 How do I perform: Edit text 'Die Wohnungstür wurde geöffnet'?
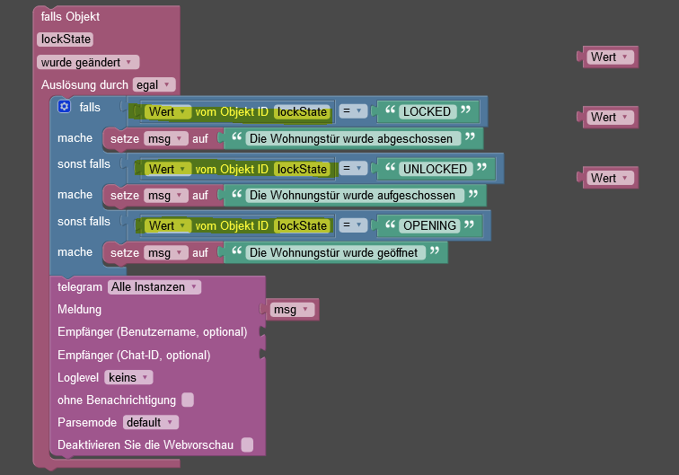(335, 252)
